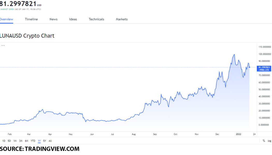This screenshot has width=272, height=155.
Task: Click the Overview link
Action: pyautogui.click(x=6, y=19)
